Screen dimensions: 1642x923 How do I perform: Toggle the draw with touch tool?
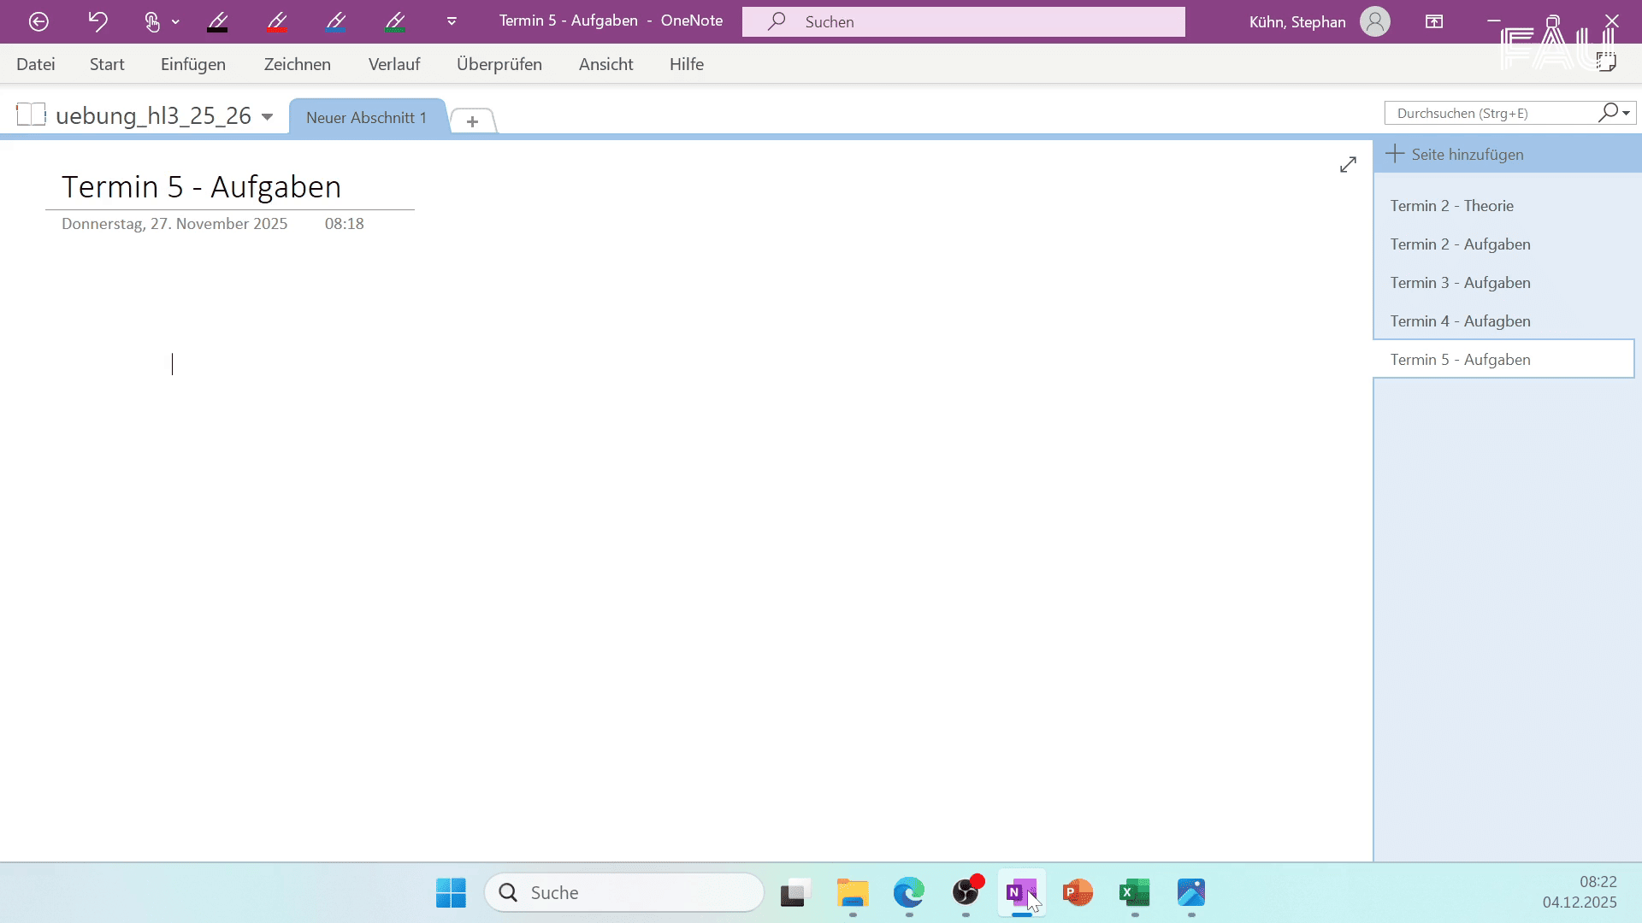[x=151, y=21]
